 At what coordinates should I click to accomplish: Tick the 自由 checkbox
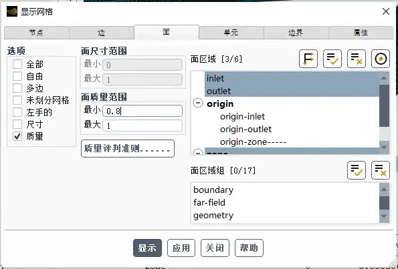click(17, 76)
